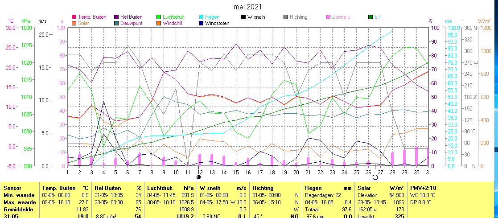Click the 'Sensor' table header
498x218 pixels.
12,188
